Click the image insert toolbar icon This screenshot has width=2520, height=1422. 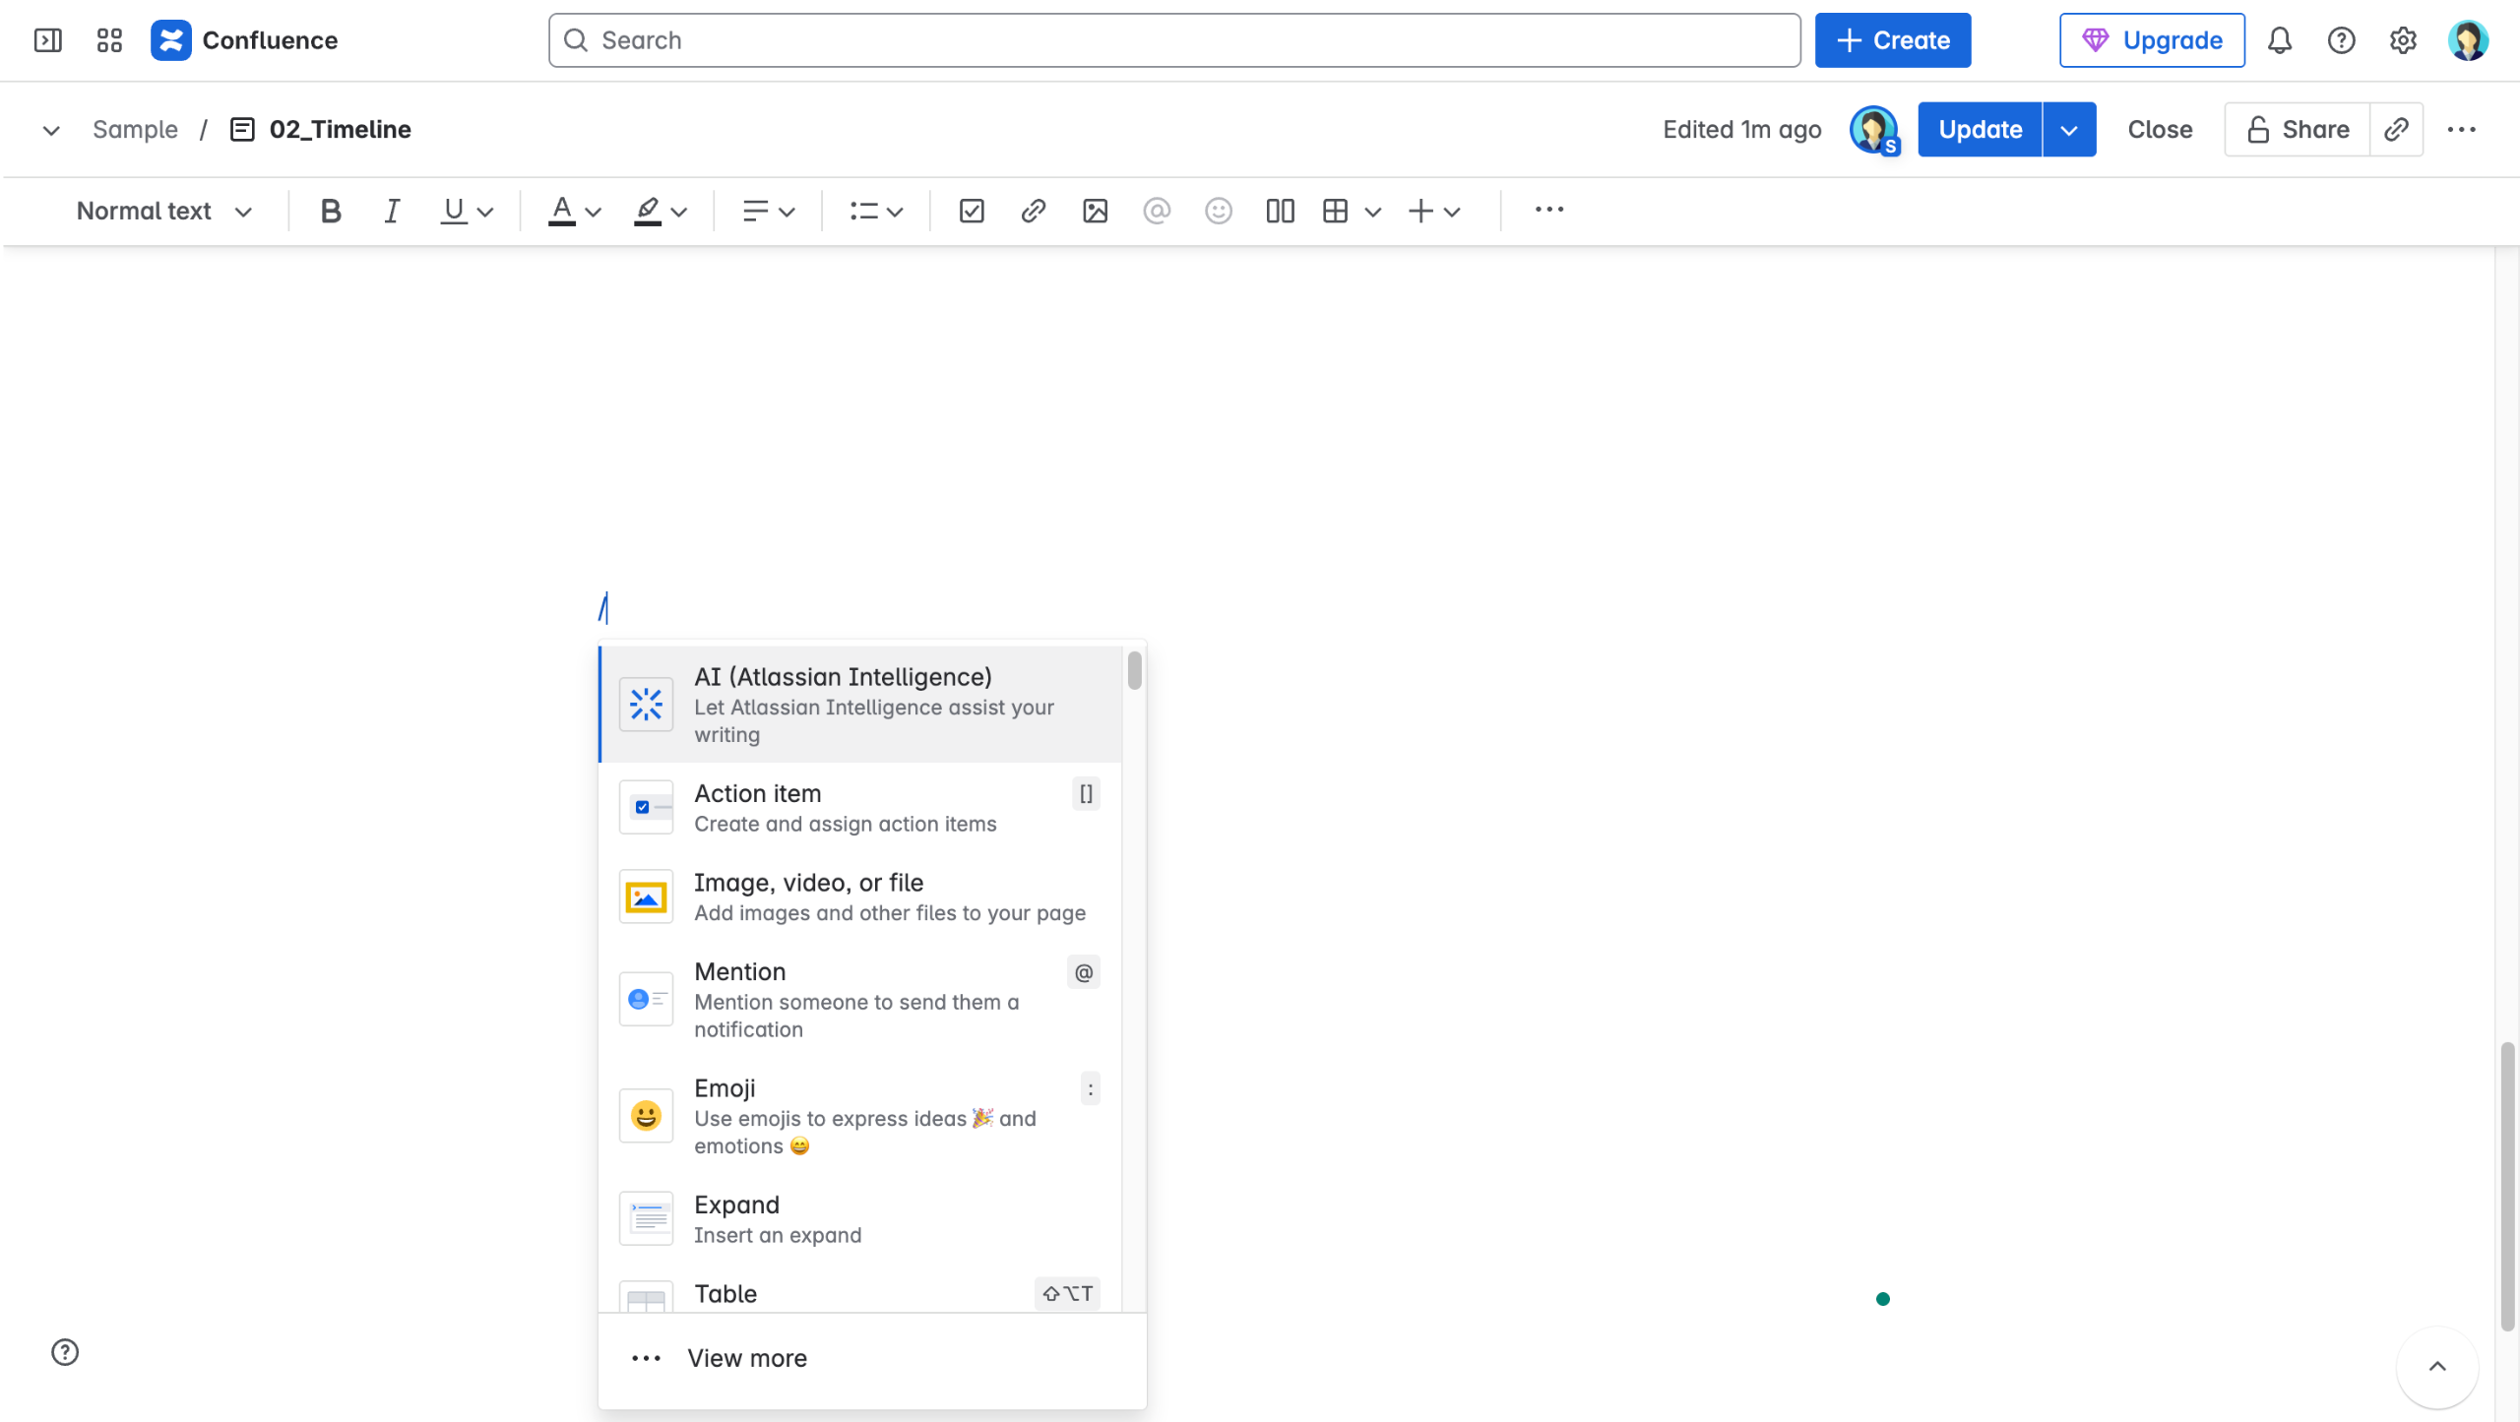pyautogui.click(x=1095, y=211)
